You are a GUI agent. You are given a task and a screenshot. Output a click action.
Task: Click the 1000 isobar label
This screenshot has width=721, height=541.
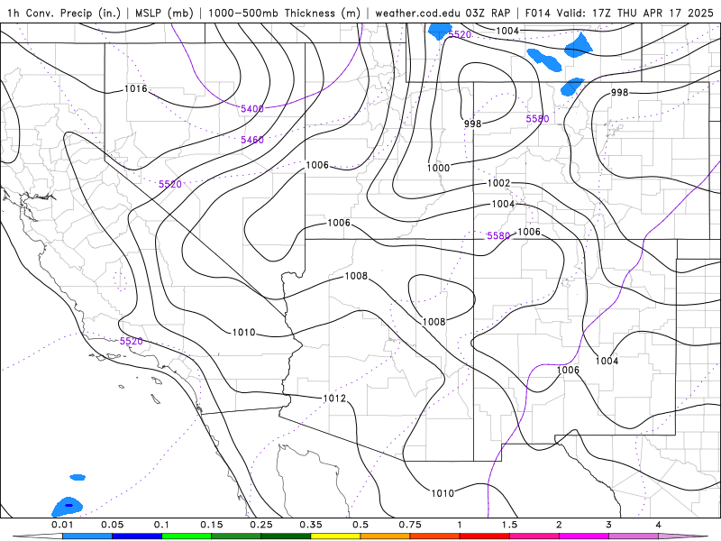click(438, 168)
